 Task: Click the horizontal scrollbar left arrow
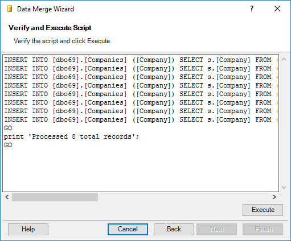[x=7, y=197]
